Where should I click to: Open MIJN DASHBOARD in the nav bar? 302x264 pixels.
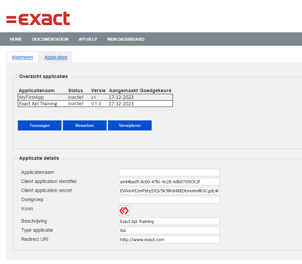(x=126, y=39)
